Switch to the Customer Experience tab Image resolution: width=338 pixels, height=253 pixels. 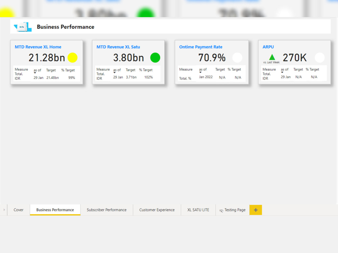pos(156,210)
